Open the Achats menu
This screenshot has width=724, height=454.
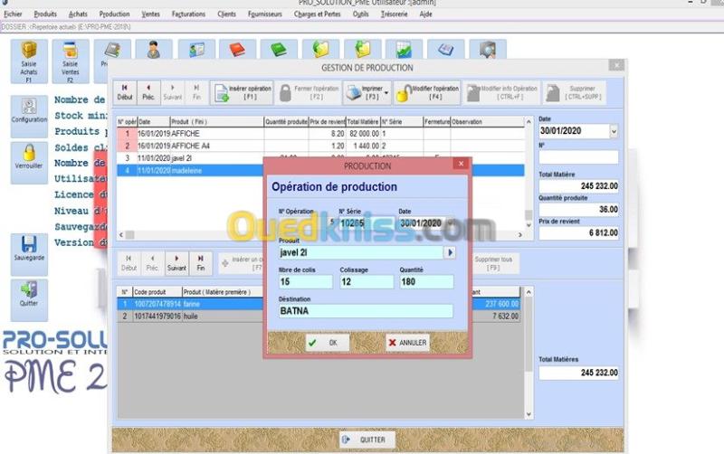point(78,14)
